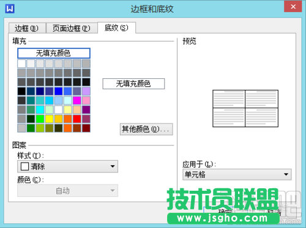306x228 pixels.
Task: Switch to the 边框(B) tab
Action: coord(27,28)
